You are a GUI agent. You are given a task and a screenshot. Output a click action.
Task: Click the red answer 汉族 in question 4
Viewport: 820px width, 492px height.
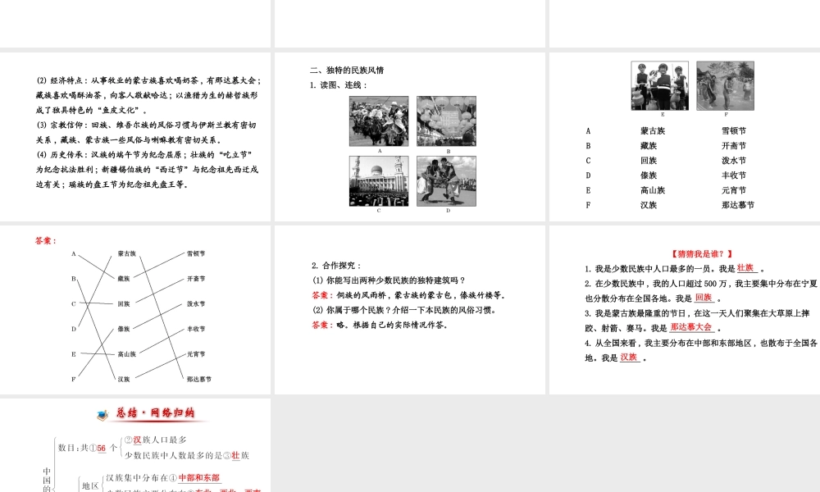[x=629, y=358]
